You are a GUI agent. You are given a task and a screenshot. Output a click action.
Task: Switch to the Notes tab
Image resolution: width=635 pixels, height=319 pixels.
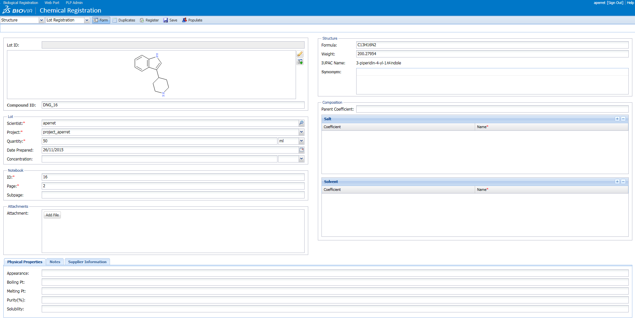[55, 262]
